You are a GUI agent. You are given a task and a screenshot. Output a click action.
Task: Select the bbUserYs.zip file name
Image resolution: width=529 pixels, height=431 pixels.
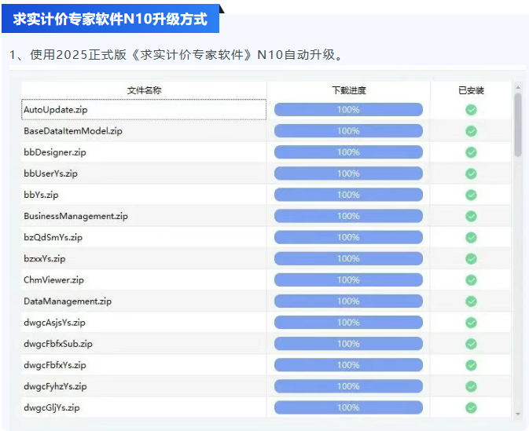[50, 173]
